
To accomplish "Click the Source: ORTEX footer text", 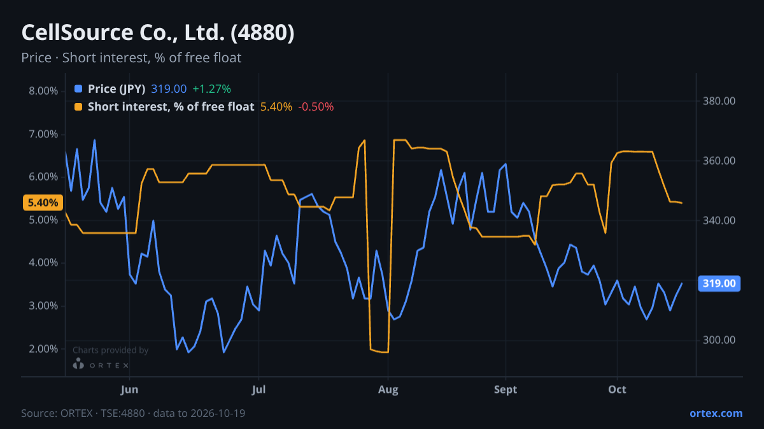I will tap(133, 413).
